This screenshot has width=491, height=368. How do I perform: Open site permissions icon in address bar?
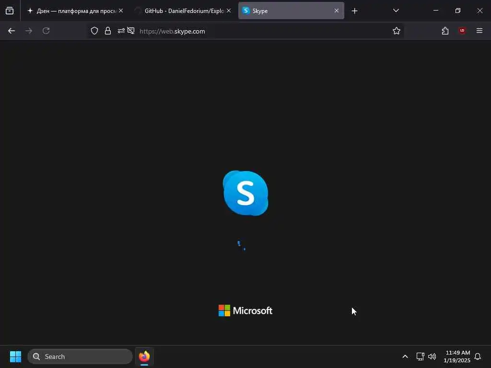click(x=121, y=31)
